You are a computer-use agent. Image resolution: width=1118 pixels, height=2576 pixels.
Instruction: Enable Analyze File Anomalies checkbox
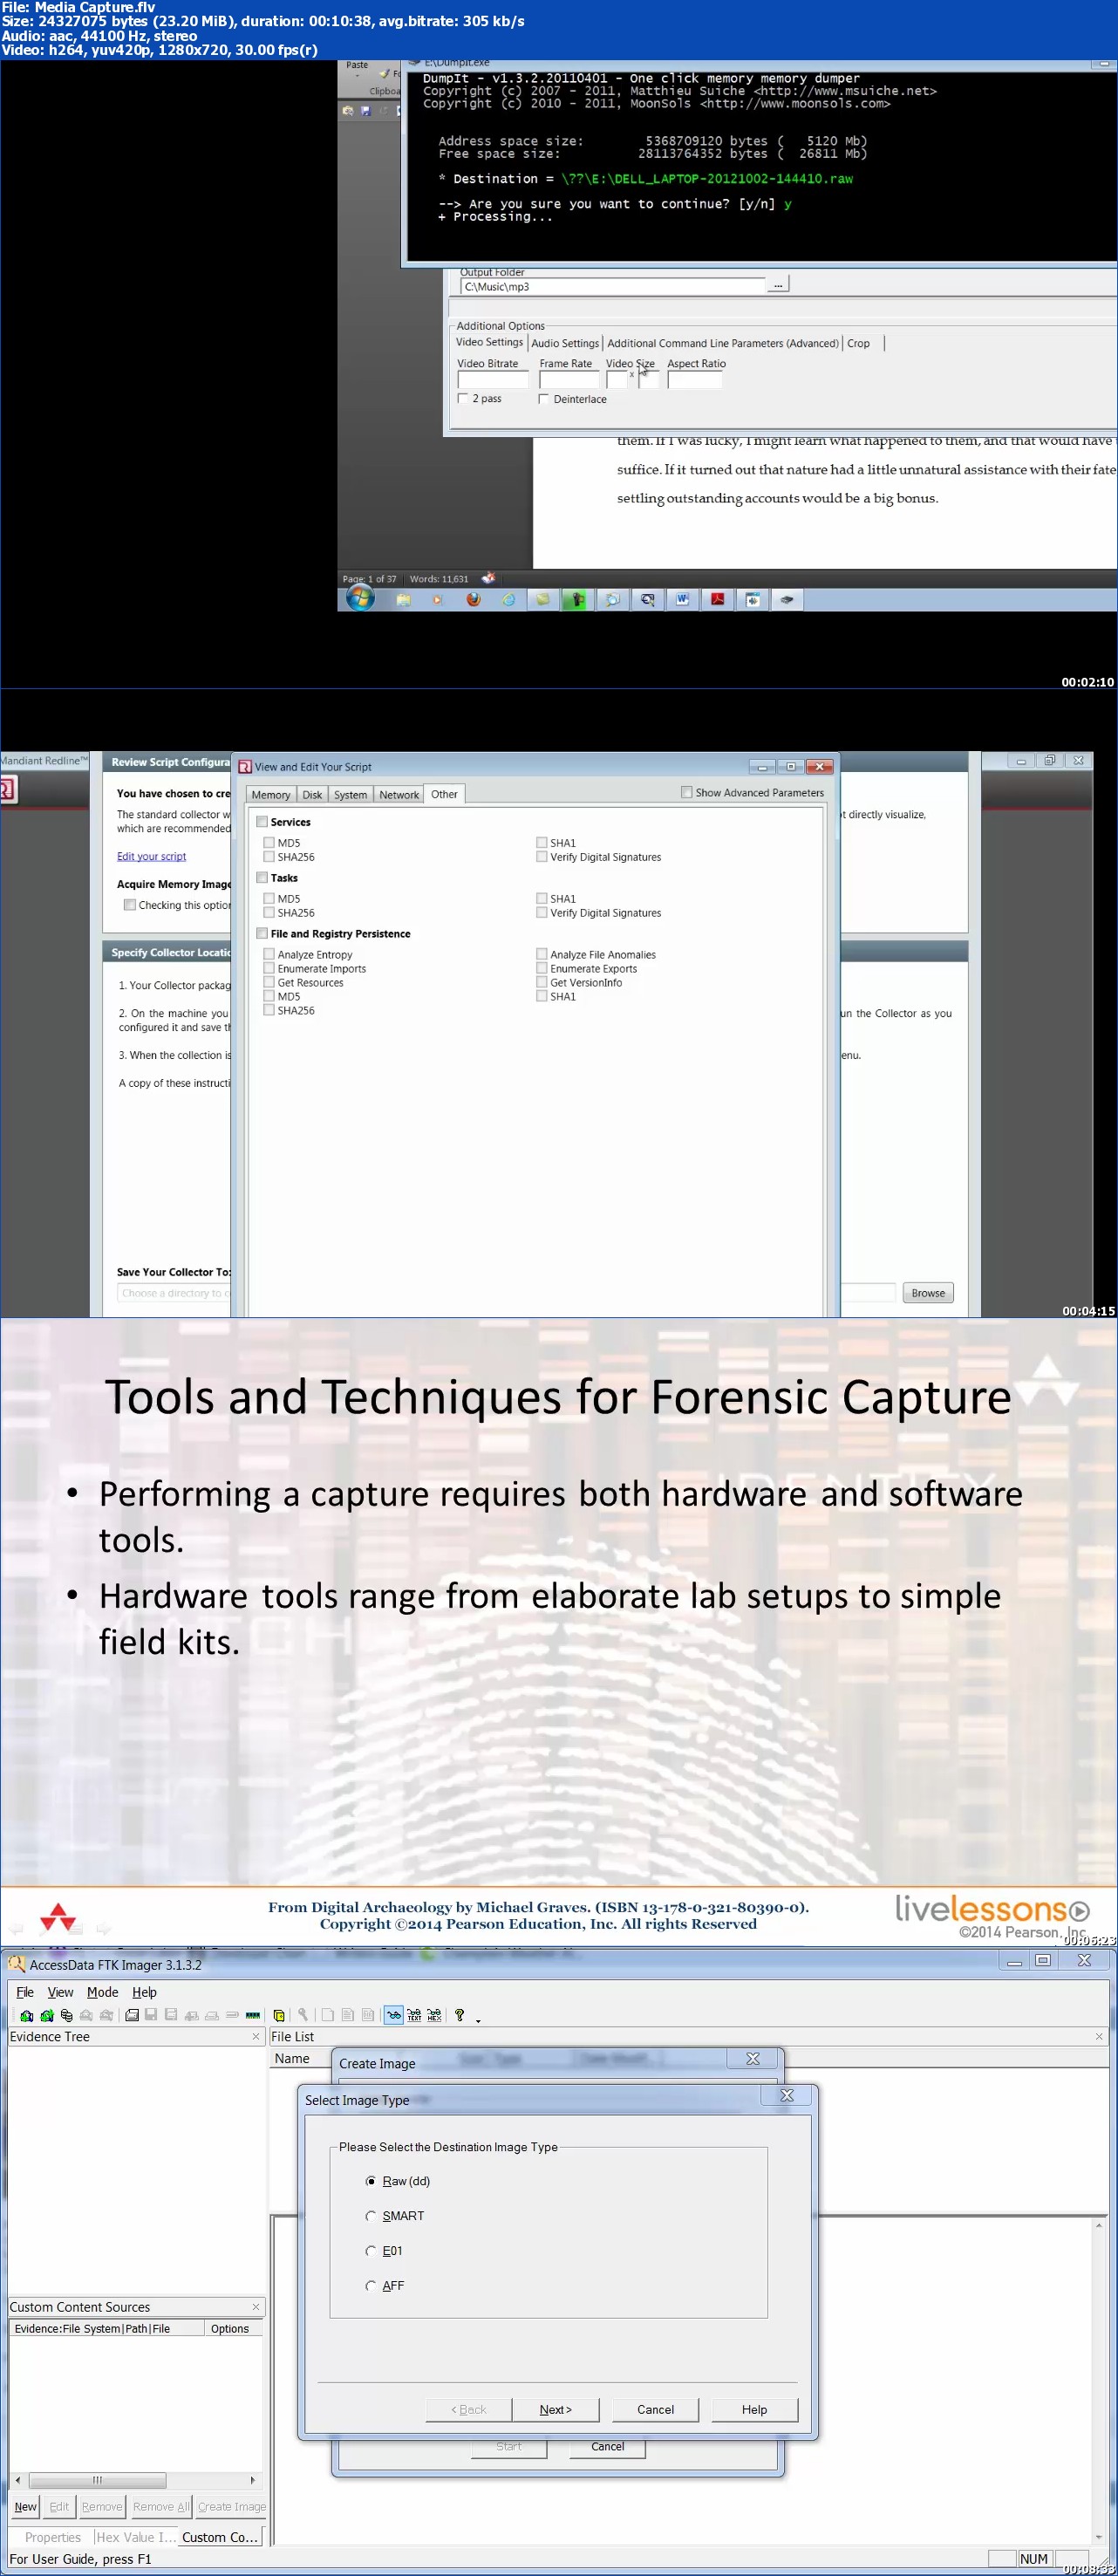tap(541, 955)
